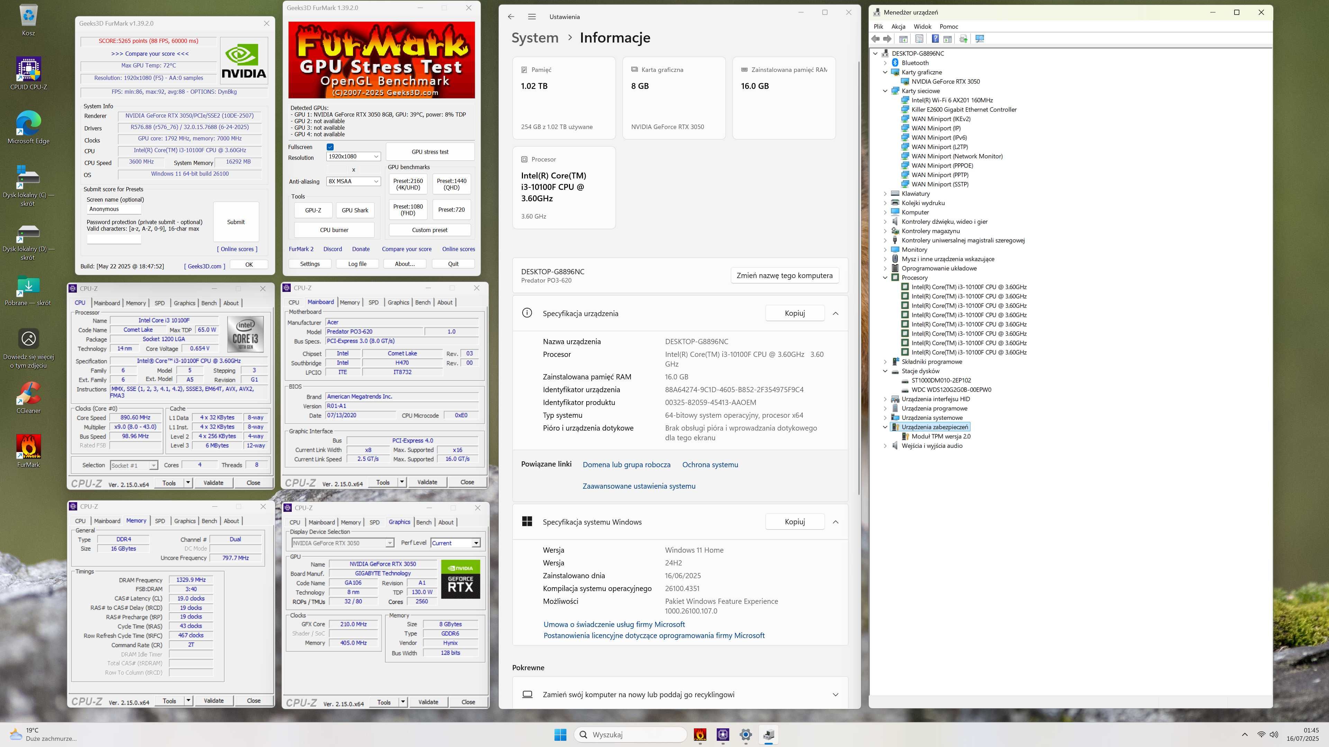
Task: Open CPUID CPU-Z desktop shortcut
Action: [x=28, y=74]
